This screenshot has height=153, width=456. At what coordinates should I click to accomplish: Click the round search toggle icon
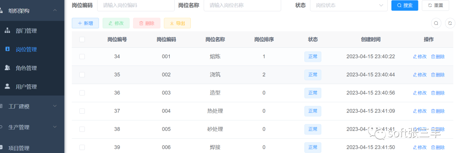coord(436,23)
